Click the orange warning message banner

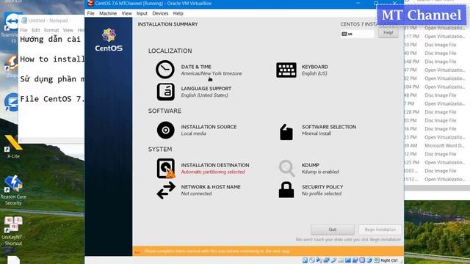point(268,251)
